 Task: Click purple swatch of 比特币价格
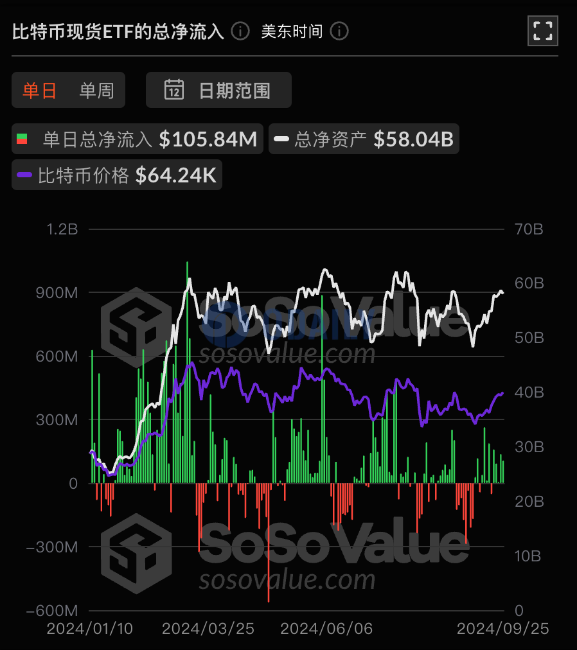24,175
